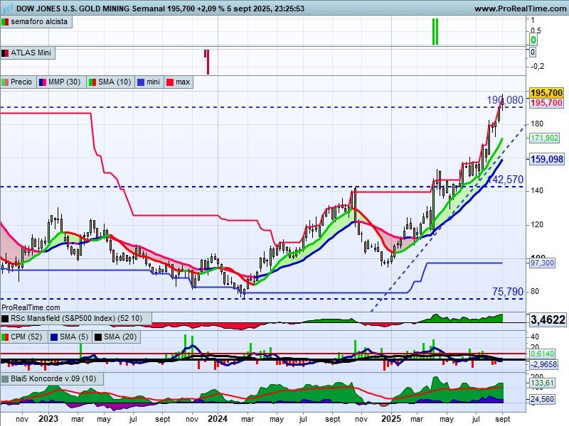The image size is (569, 426).
Task: Click the semaforo alcista red-green color icon
Action: coord(5,22)
